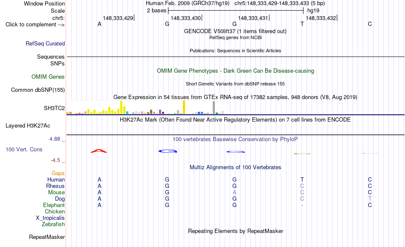Click the GTEx Gene Expression track title
The image size is (405, 247).
[x=235, y=97]
